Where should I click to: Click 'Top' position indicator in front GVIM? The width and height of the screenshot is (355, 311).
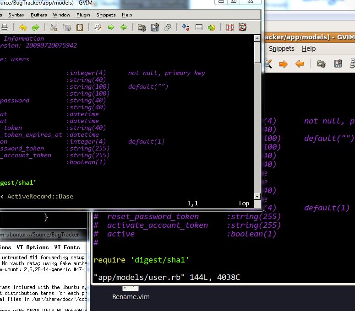[x=244, y=203]
